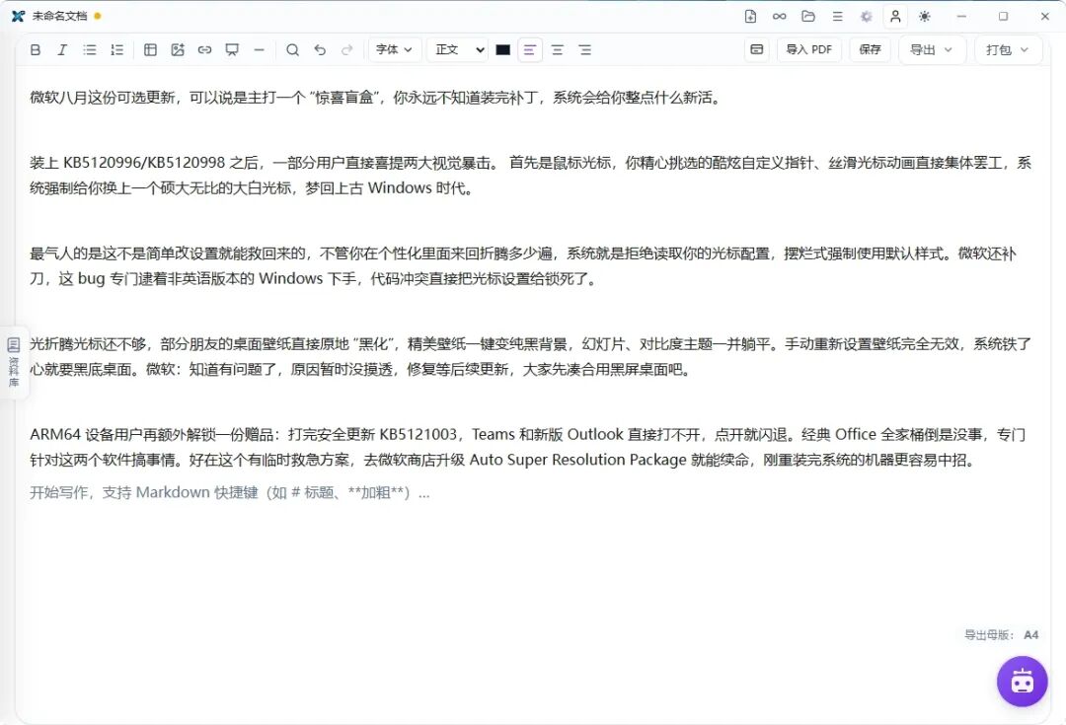Insert an image into the document
1066x725 pixels.
(x=178, y=49)
